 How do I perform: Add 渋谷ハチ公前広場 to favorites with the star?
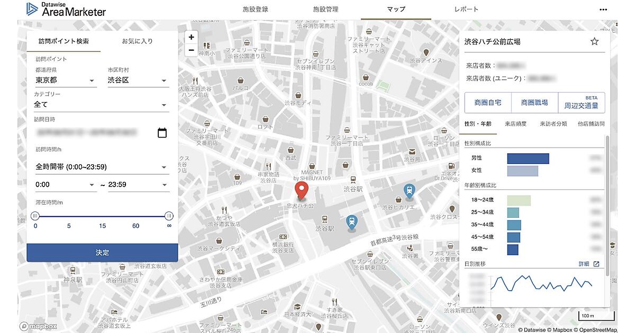tap(594, 41)
